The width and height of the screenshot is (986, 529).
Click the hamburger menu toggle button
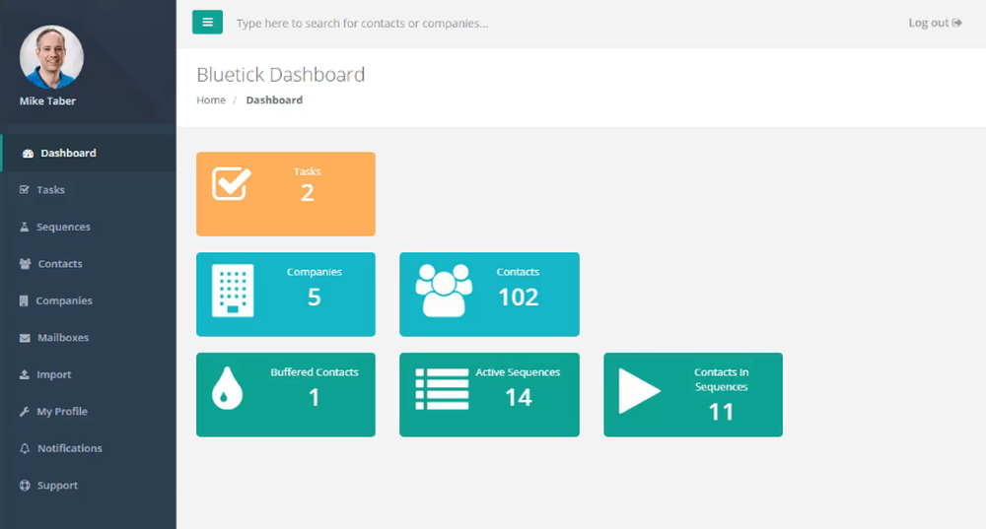[x=207, y=22]
